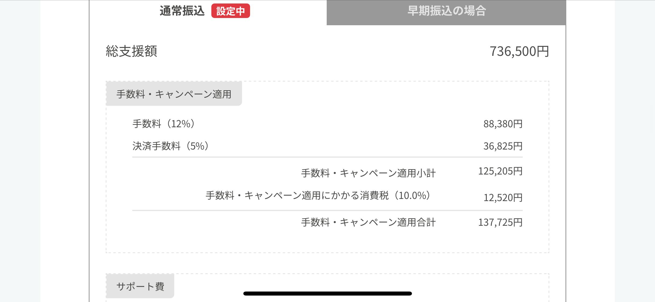
Task: Click the サポート費 section header
Action: (x=140, y=286)
